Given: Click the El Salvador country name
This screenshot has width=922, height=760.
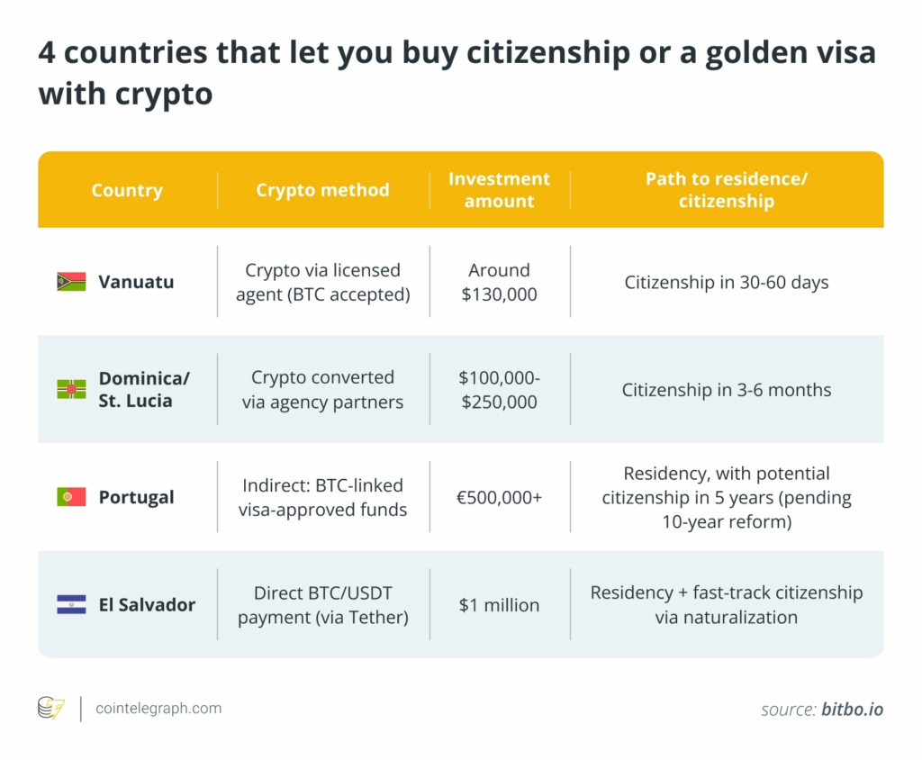Looking at the screenshot, I should click(147, 605).
